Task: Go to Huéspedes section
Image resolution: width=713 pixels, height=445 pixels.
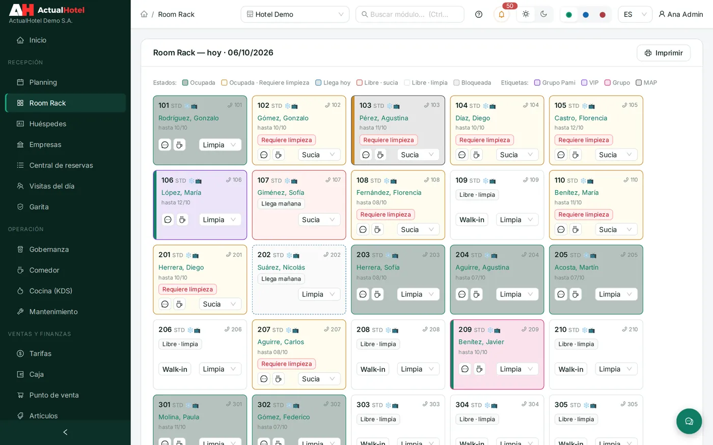Action: point(65,124)
